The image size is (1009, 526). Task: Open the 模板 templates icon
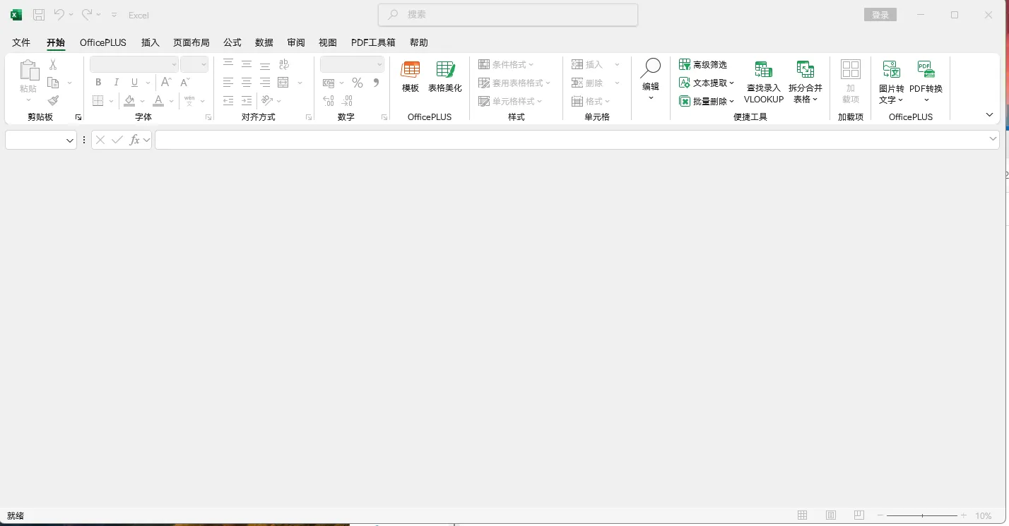tap(411, 76)
